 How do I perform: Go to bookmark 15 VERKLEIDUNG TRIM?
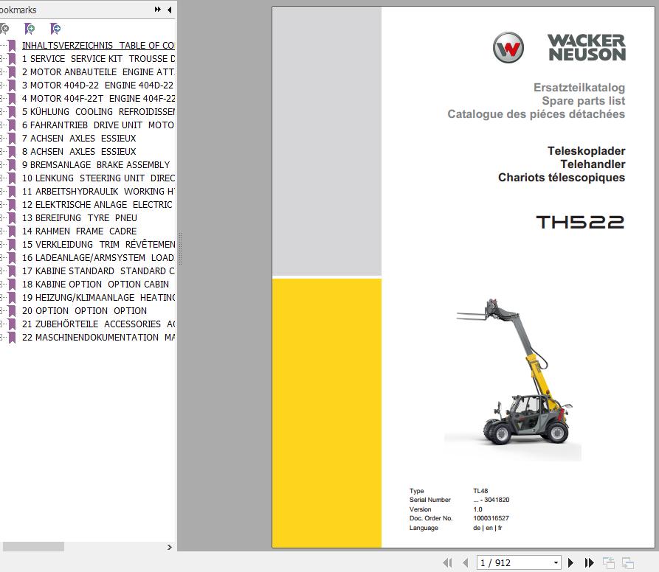(x=98, y=244)
